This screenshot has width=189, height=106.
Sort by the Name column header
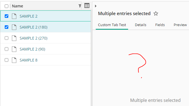[x=17, y=6]
